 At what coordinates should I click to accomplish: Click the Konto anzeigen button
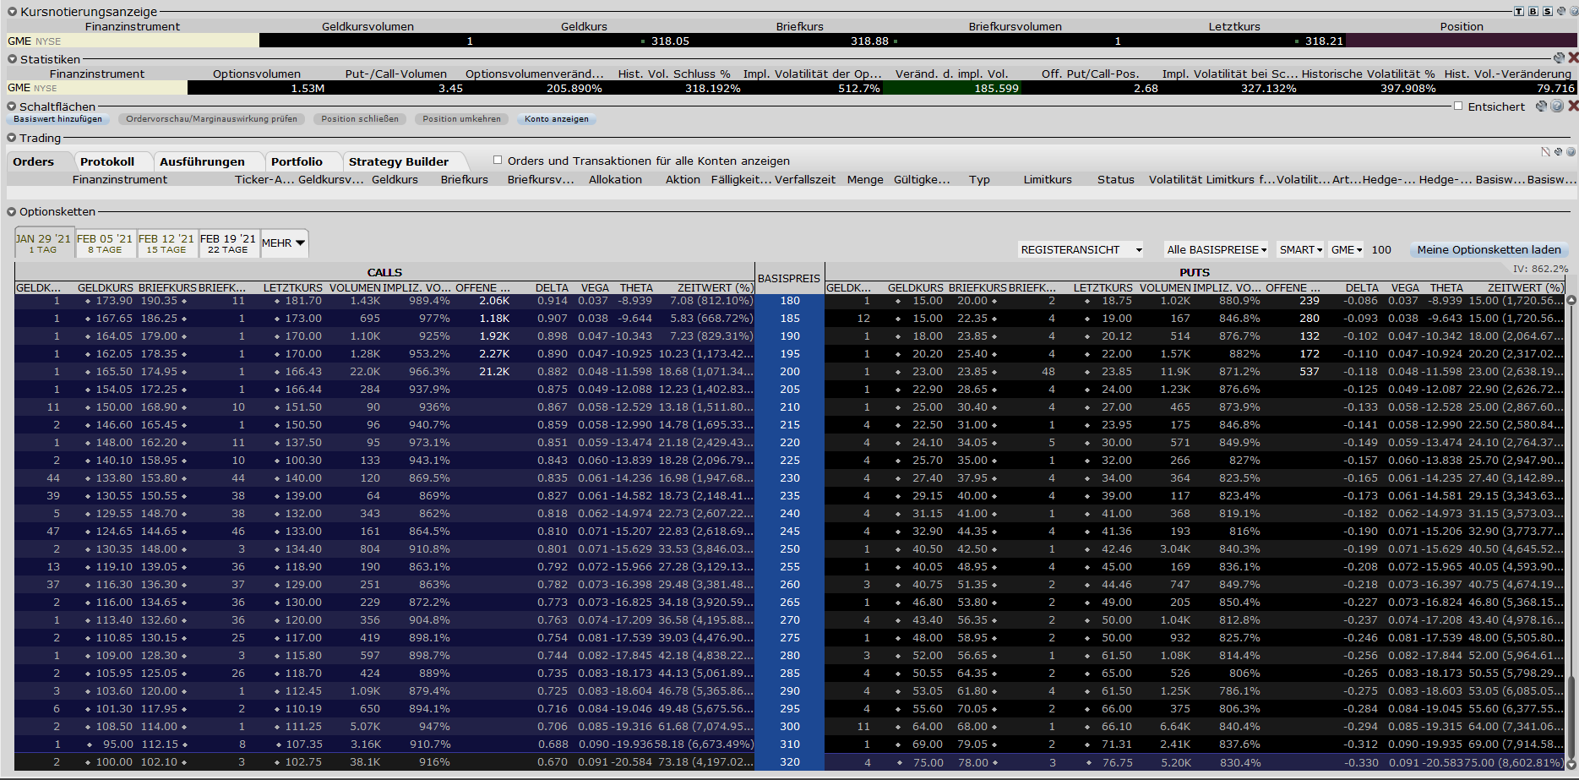[x=557, y=119]
